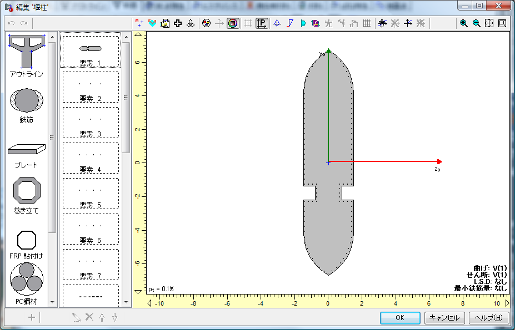Click the 要素 list scrollbar thumb

(126, 98)
